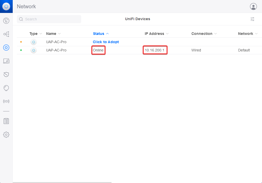Sort by the Connection column chevron
The height and width of the screenshot is (183, 262).
(x=216, y=34)
